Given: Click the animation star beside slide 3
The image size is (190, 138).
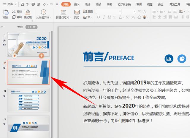Looking at the screenshot, I should click(4, 96).
